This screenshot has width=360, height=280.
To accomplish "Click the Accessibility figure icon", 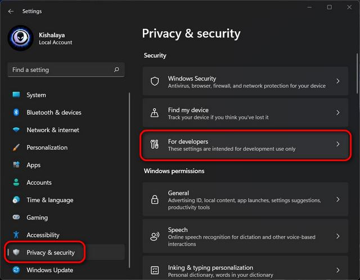I will (x=16, y=235).
